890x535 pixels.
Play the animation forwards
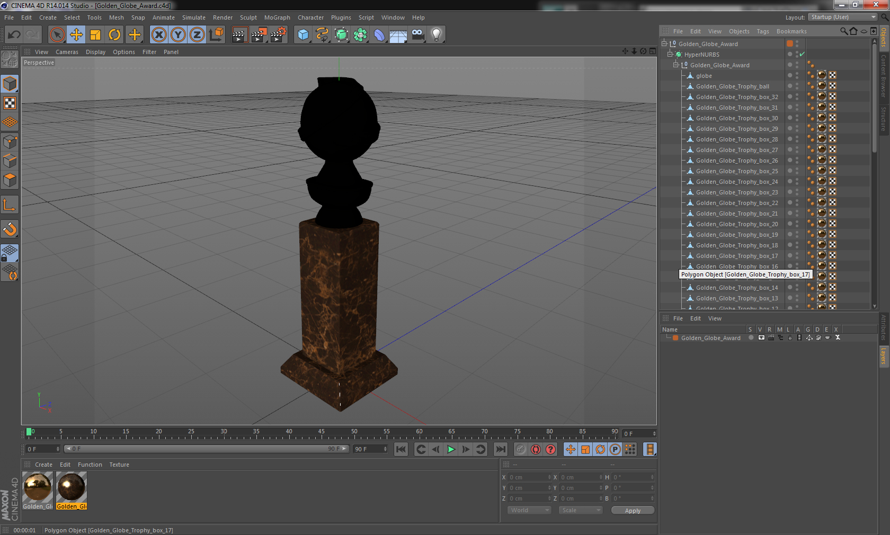451,449
